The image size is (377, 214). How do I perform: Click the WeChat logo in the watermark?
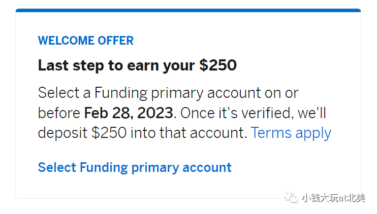[292, 197]
